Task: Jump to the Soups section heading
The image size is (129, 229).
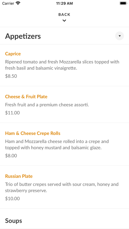Action: (13, 221)
